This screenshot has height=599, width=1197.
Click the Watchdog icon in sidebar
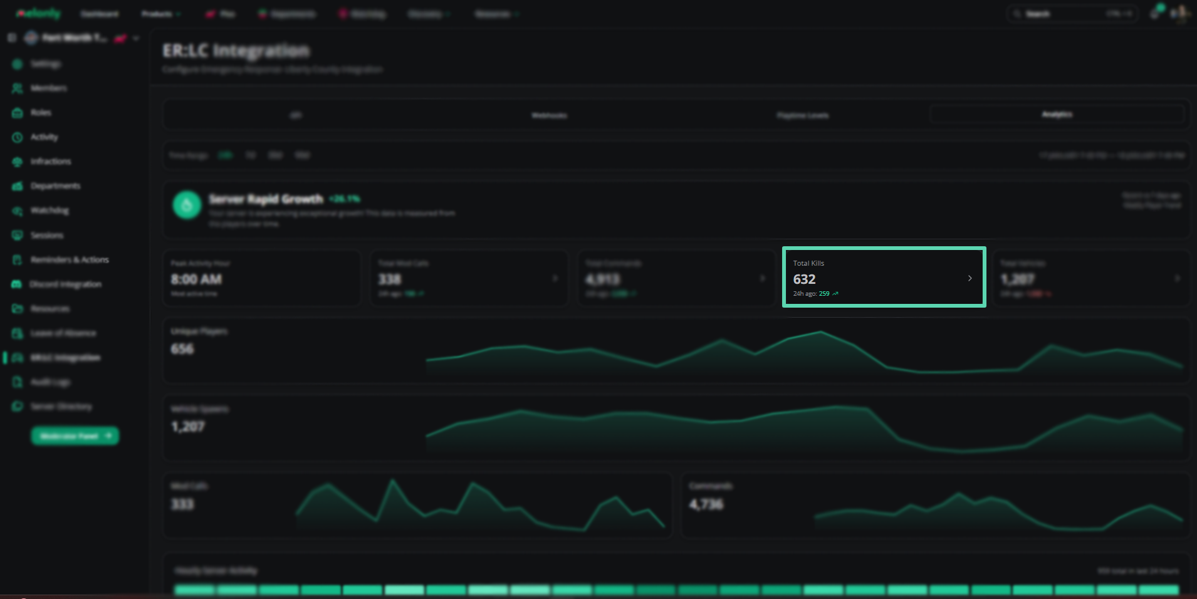pyautogui.click(x=18, y=211)
